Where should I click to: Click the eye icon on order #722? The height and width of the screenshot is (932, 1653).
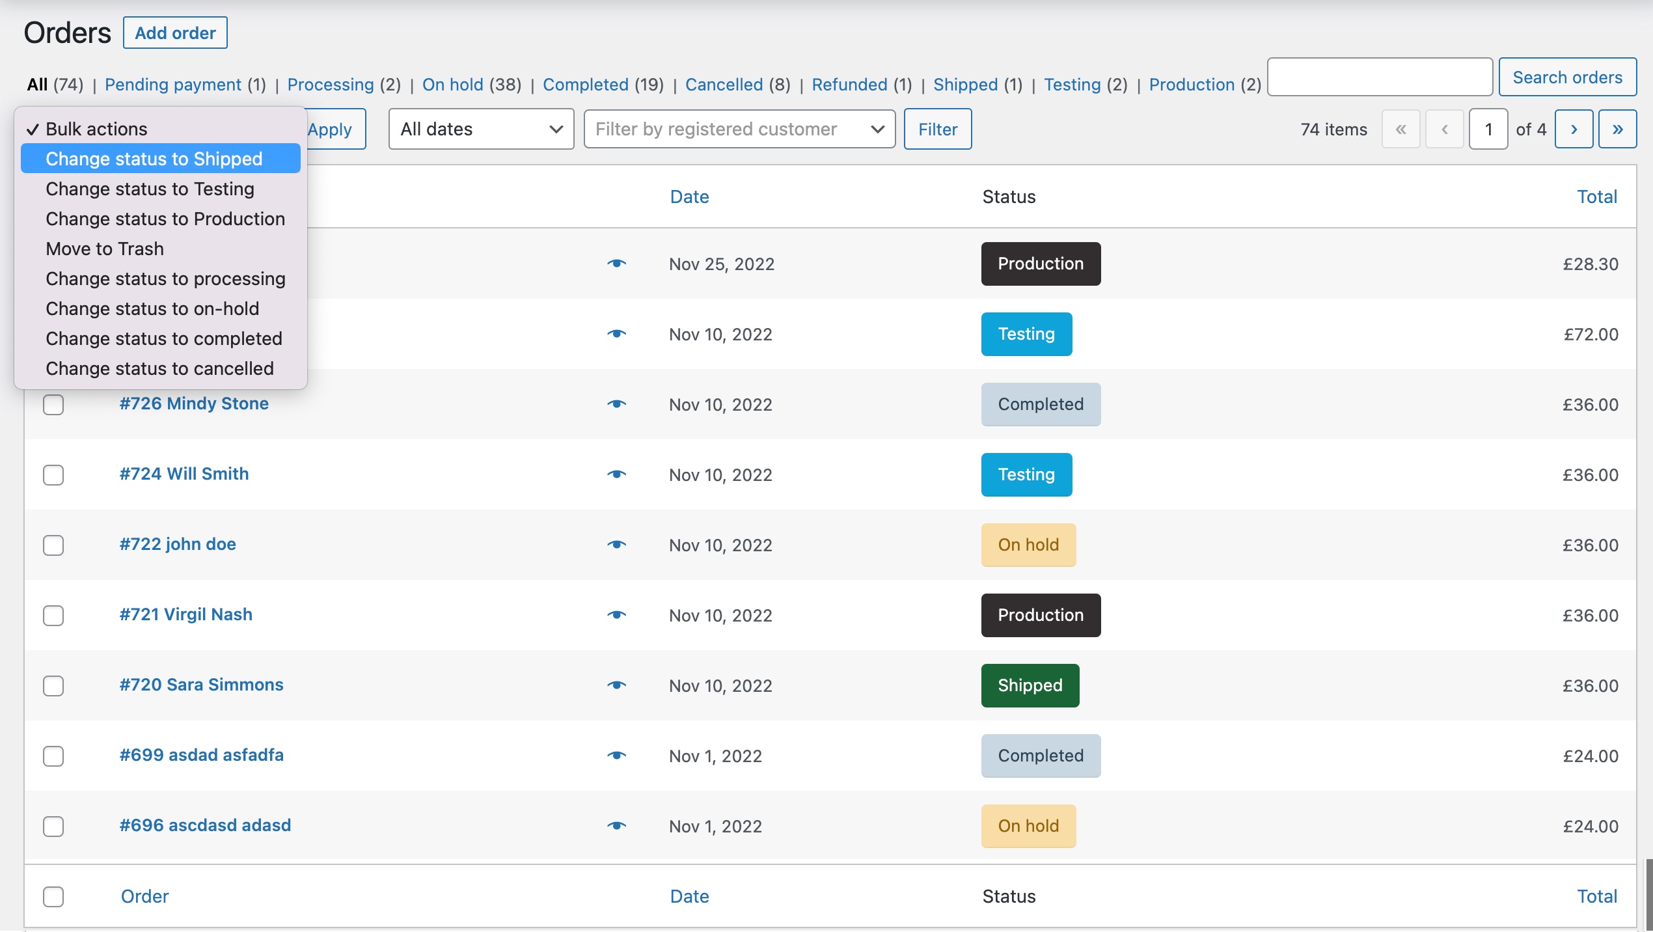[x=619, y=543]
